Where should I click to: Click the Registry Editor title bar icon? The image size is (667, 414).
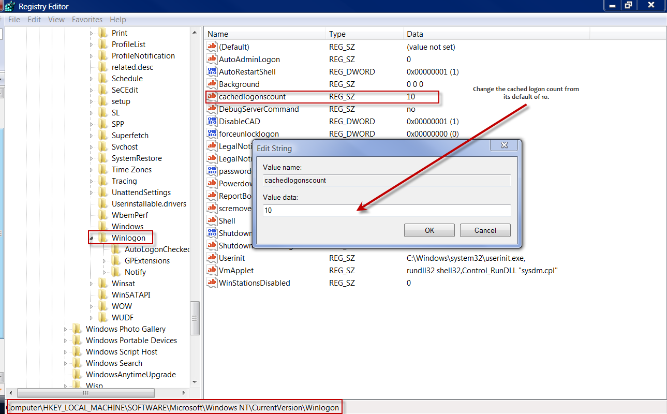pos(9,6)
